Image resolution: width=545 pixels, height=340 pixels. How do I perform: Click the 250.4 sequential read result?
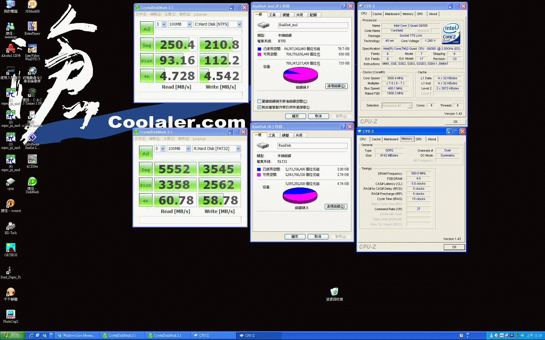[x=177, y=45]
